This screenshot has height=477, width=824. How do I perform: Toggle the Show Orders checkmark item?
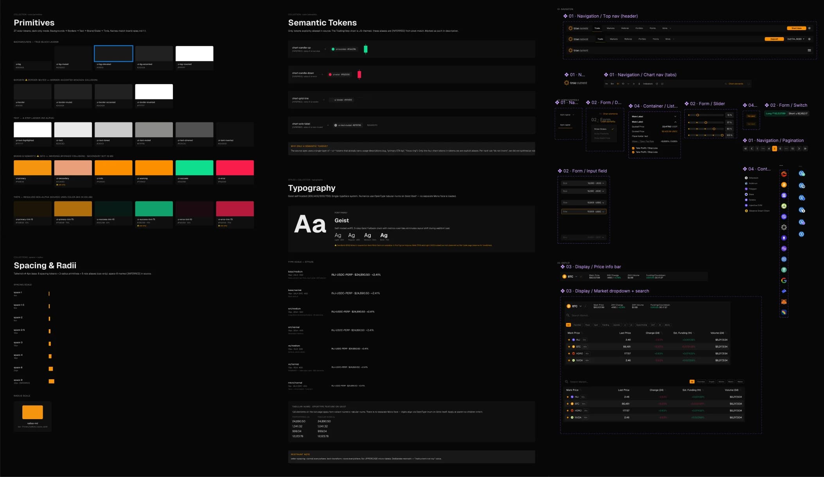(x=604, y=129)
